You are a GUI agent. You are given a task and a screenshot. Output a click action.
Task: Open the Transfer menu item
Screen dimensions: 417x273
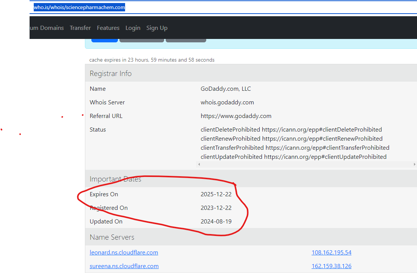(80, 28)
